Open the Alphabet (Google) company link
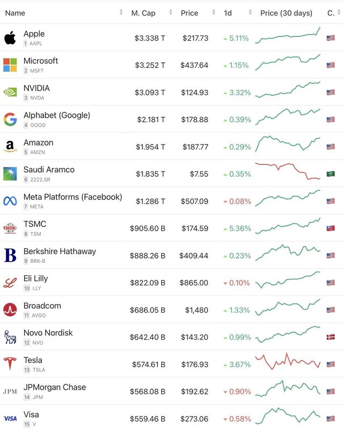 click(x=57, y=116)
